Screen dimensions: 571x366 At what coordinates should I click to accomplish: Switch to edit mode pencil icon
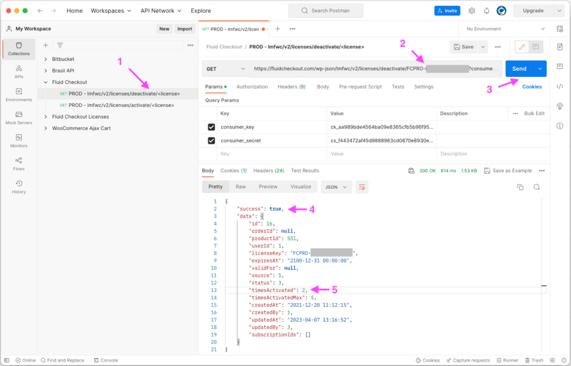pos(522,47)
